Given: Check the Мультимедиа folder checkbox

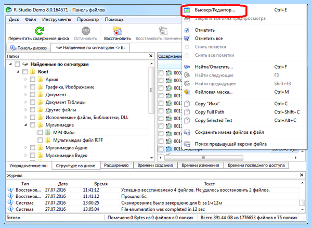Looking at the screenshot, I should coord(32,125).
